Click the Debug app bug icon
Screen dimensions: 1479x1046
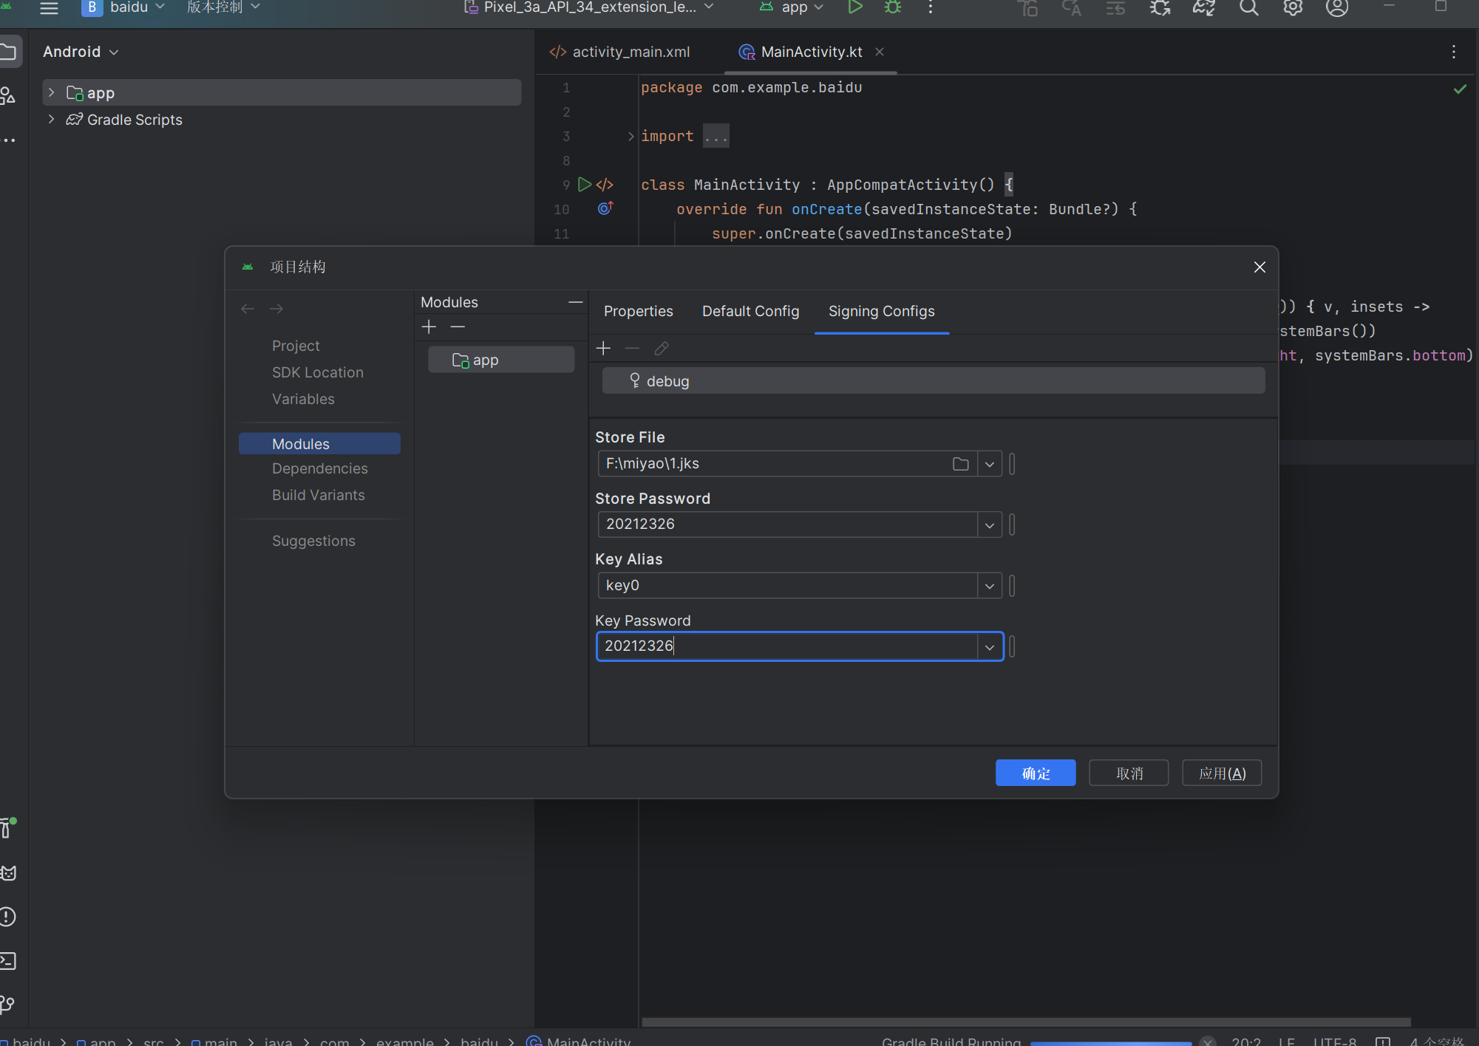pos(893,7)
